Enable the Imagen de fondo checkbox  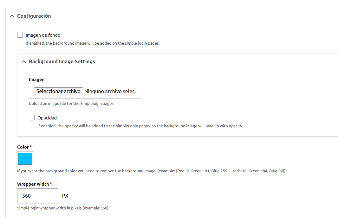[x=20, y=35]
